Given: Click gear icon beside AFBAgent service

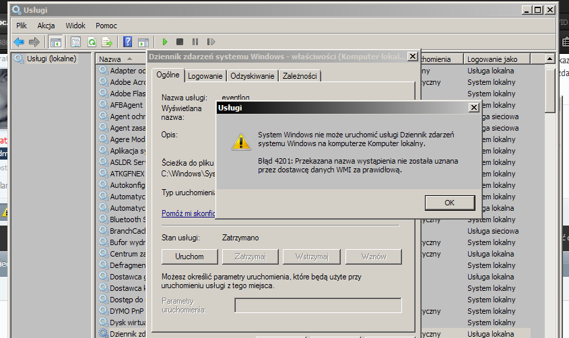Looking at the screenshot, I should coord(104,104).
